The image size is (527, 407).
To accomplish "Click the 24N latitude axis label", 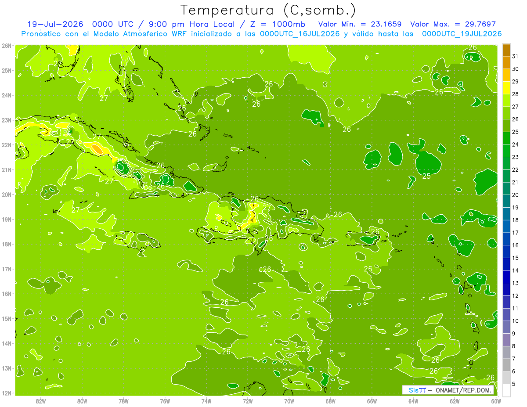I will (7, 95).
